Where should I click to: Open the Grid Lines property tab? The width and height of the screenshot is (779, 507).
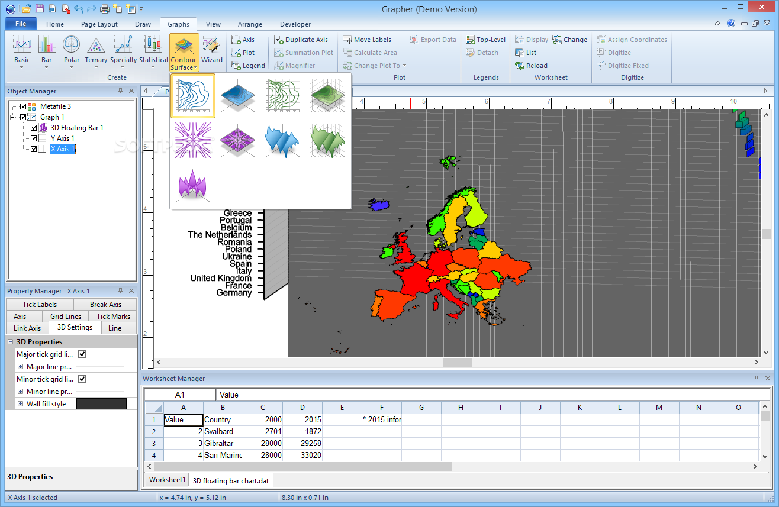click(66, 317)
